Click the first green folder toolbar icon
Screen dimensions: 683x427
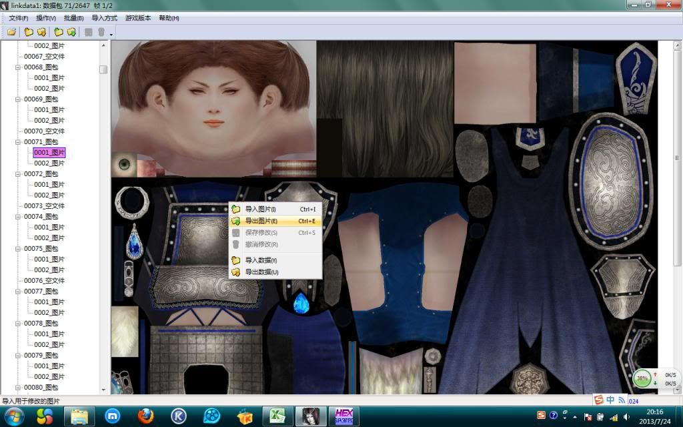point(59,32)
